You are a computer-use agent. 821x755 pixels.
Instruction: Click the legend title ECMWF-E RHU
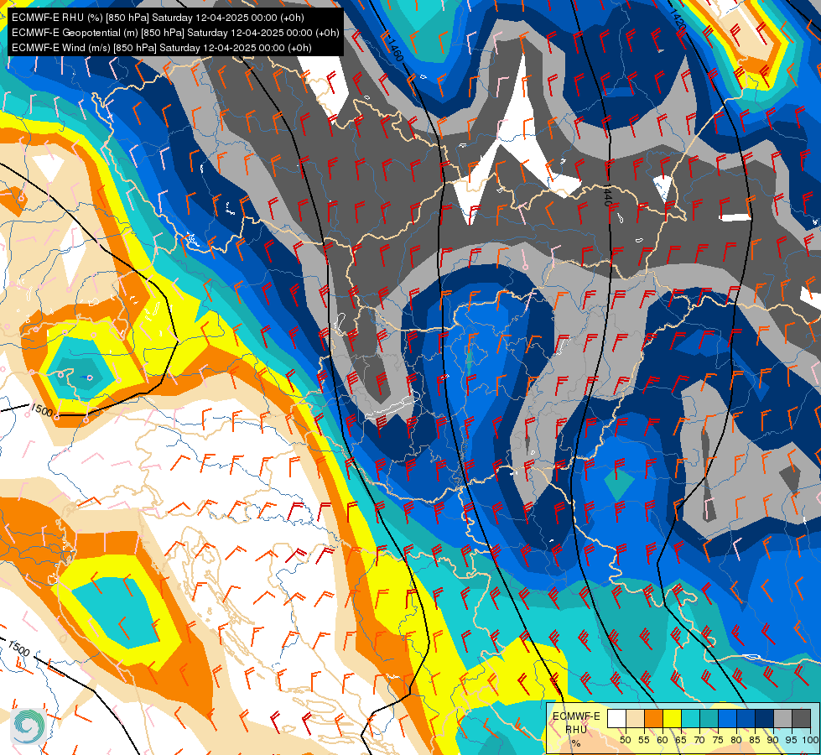(576, 723)
